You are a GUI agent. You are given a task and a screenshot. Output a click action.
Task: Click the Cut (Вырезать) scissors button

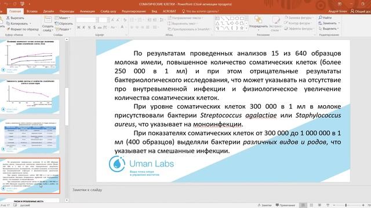(15, 18)
